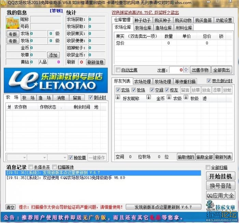Click 清空 to clear message log
The width and height of the screenshot is (239, 223).
click(x=11, y=207)
